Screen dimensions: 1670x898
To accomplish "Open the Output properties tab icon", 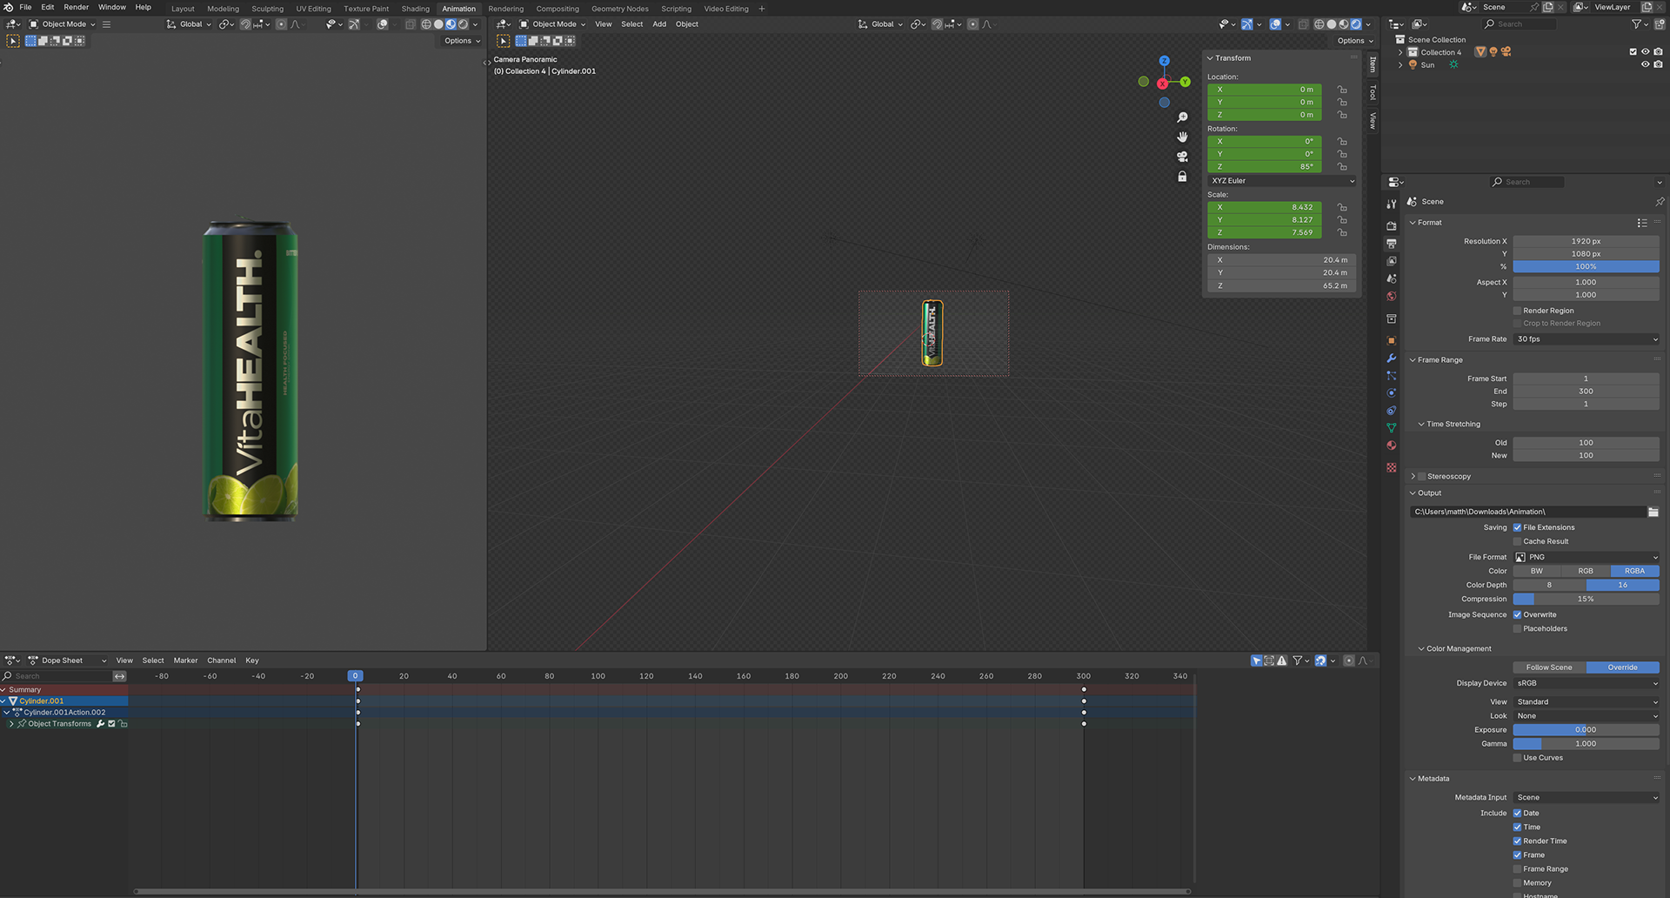I will pos(1392,244).
